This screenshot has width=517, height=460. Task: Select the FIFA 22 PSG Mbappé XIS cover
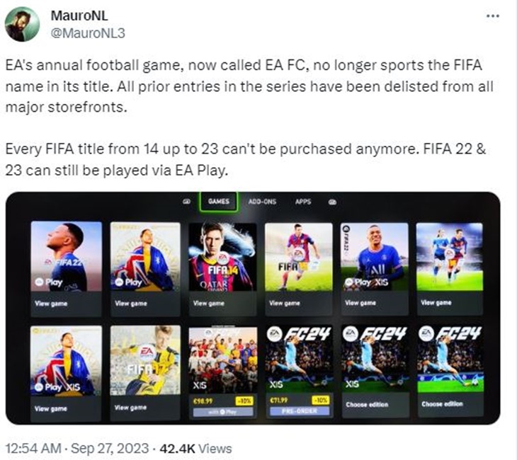pos(374,257)
